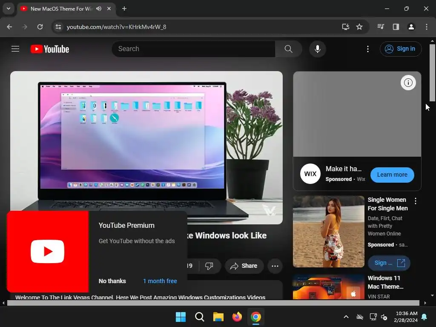Open YouTube settings three-dot menu

367,49
